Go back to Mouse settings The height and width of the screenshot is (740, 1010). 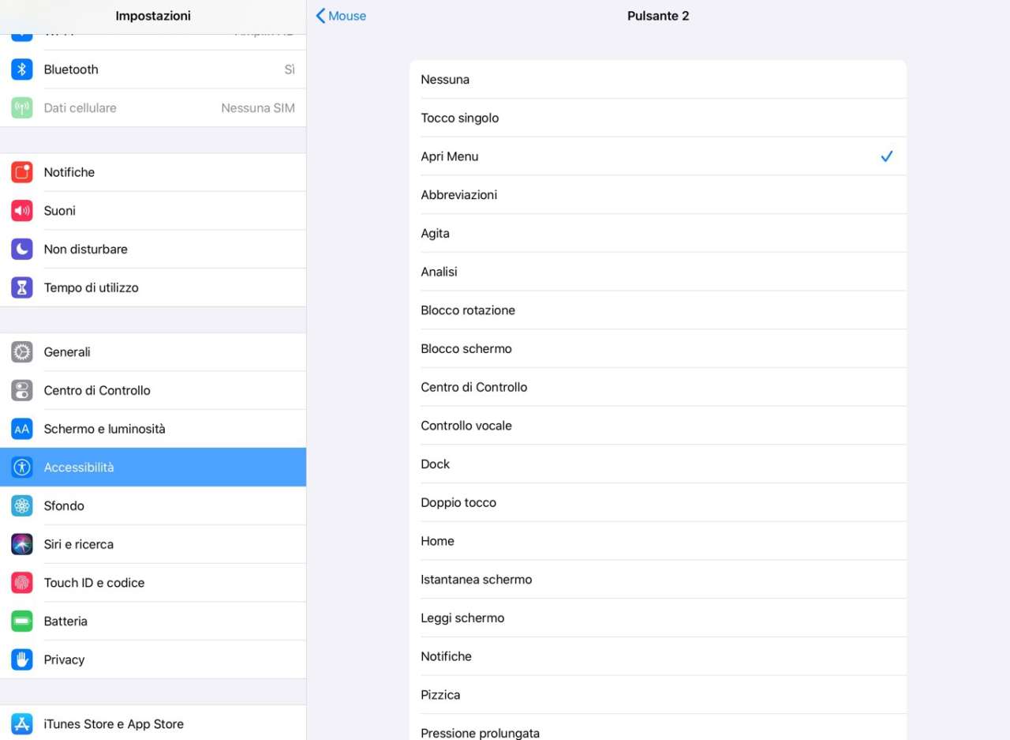click(341, 16)
